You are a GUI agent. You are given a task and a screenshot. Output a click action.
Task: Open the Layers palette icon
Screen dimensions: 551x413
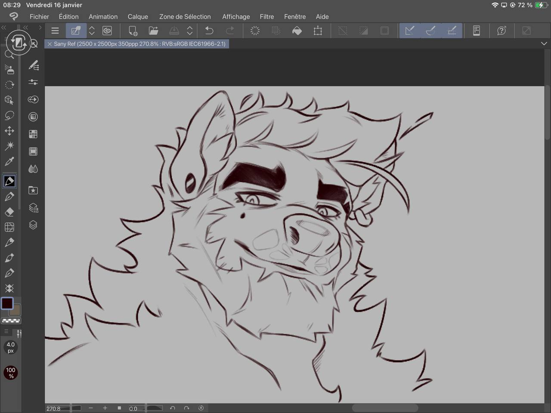pyautogui.click(x=33, y=225)
